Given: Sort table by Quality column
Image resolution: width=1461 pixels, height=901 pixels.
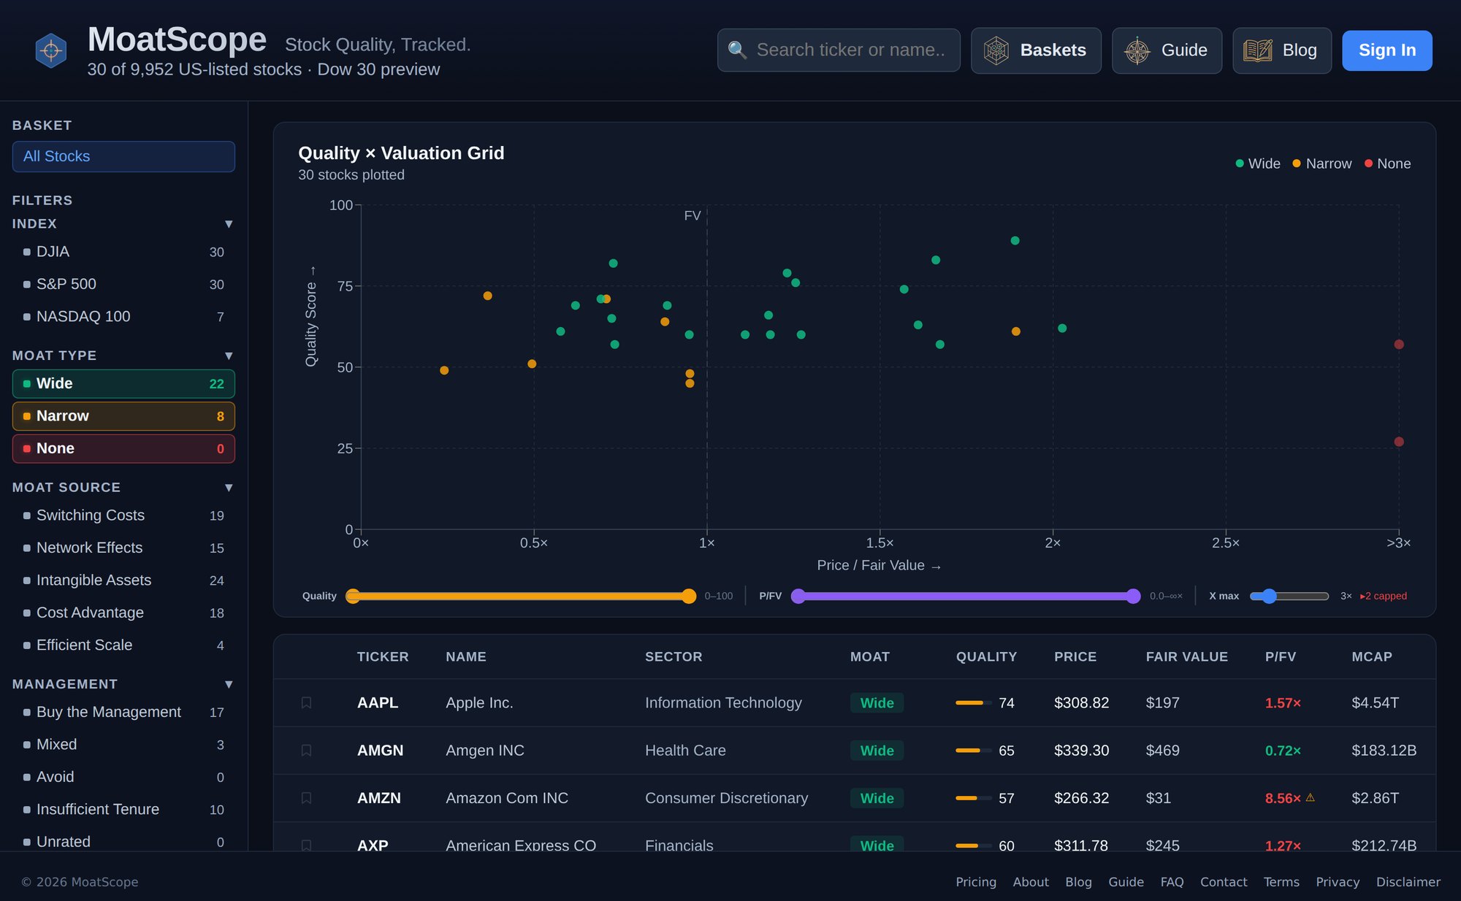Looking at the screenshot, I should 986,656.
